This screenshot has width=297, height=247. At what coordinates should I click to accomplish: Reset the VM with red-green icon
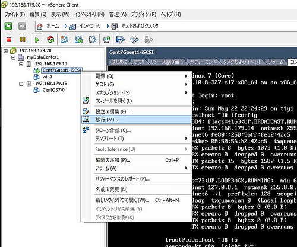[x=50, y=40]
